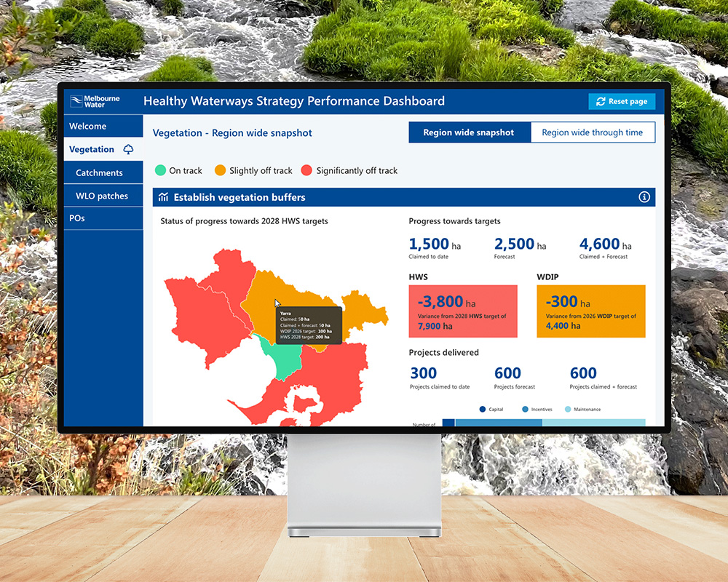The height and width of the screenshot is (582, 728).
Task: Open the info icon on Establish vegetation buffers
Action: (x=643, y=196)
